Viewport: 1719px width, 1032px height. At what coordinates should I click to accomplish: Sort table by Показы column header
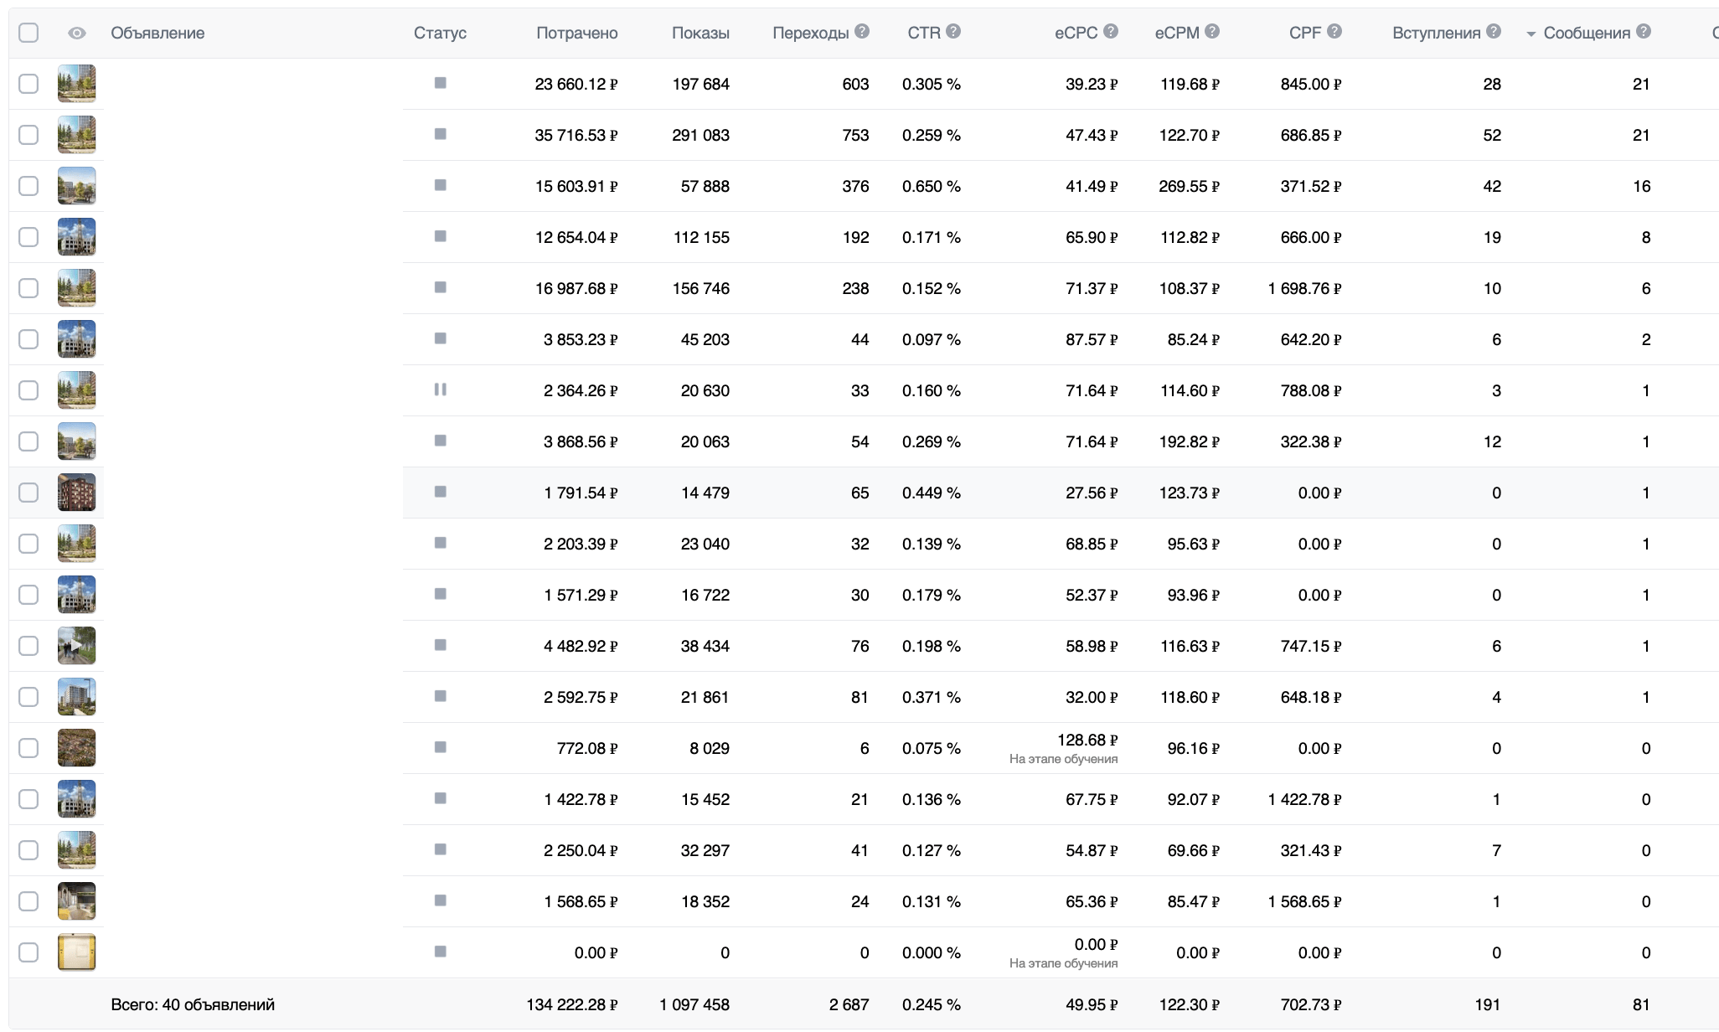(x=700, y=33)
